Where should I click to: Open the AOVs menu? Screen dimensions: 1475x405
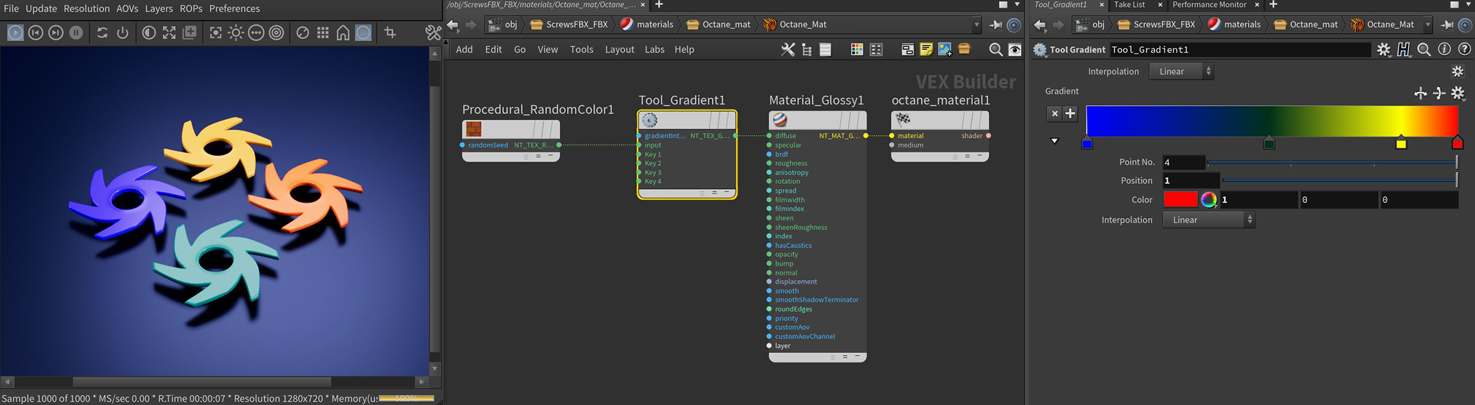127,8
